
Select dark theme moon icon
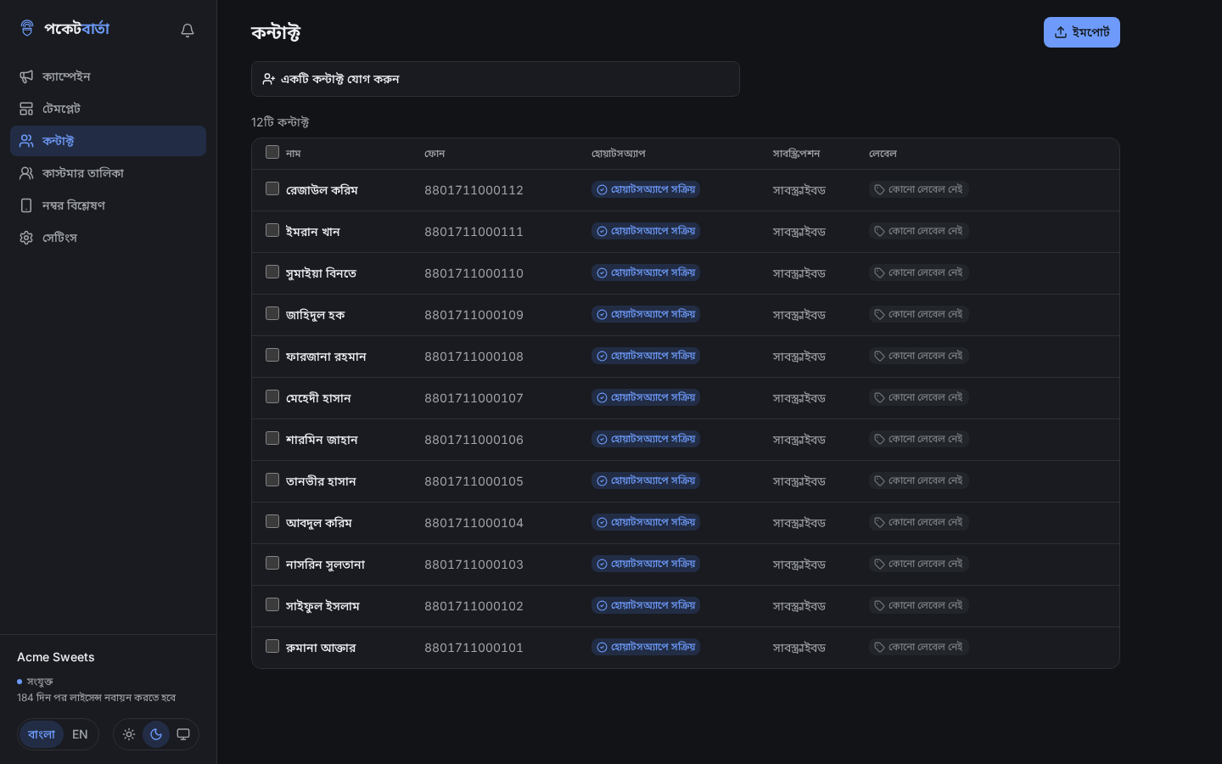pyautogui.click(x=156, y=734)
